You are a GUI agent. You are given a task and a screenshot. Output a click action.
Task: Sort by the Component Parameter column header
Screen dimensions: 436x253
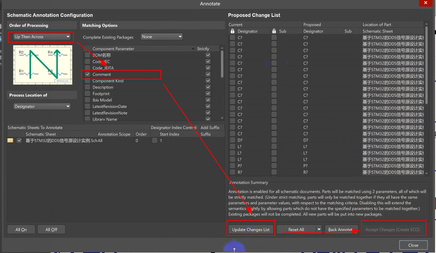[x=113, y=49]
